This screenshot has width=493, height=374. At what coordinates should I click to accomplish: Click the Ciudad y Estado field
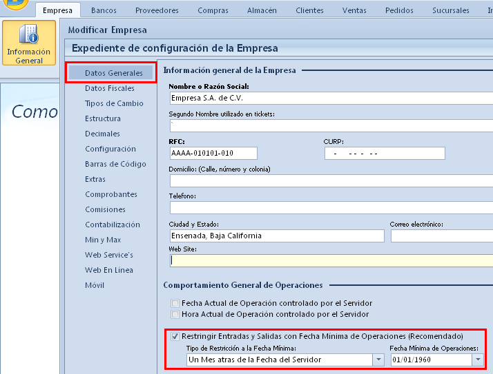pos(276,236)
